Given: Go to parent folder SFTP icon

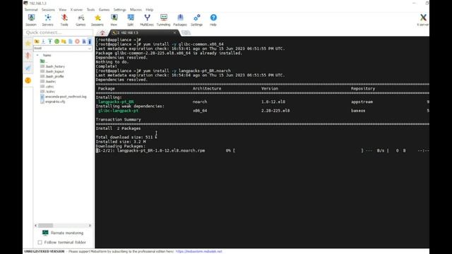Looking at the screenshot, I should 37,42.
